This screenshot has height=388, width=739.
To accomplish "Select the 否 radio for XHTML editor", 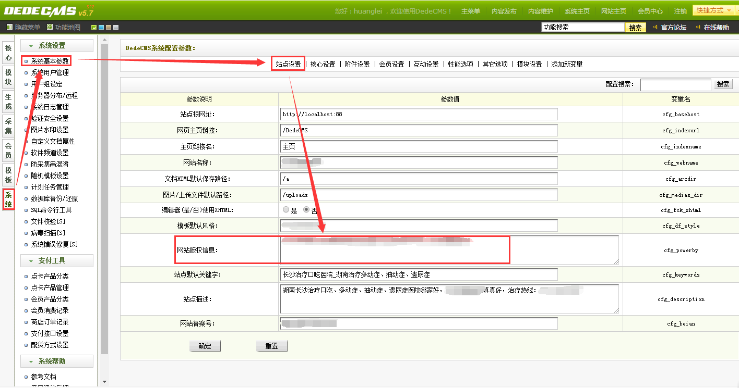I will pos(306,209).
